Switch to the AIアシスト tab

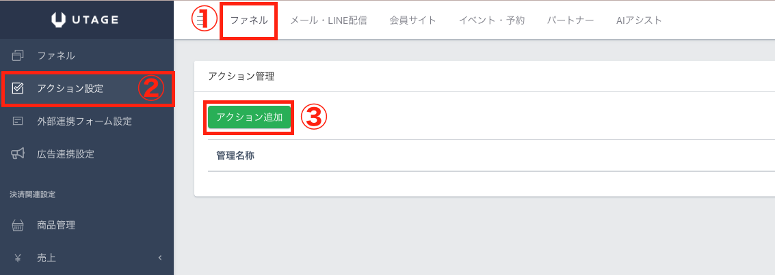point(639,20)
